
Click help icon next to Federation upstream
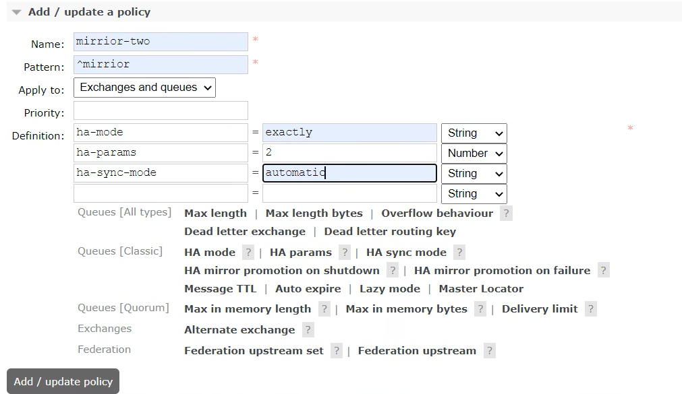coord(489,351)
